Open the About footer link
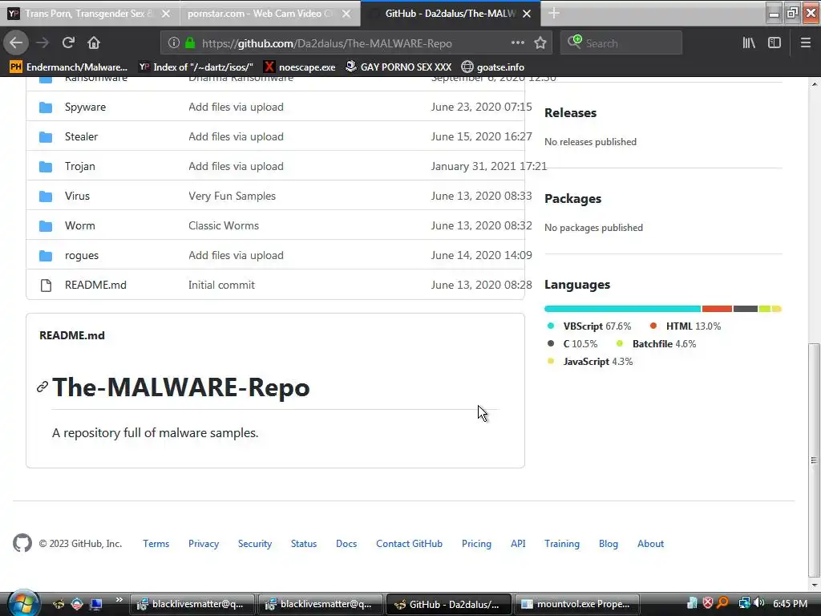This screenshot has height=616, width=821. 650,544
